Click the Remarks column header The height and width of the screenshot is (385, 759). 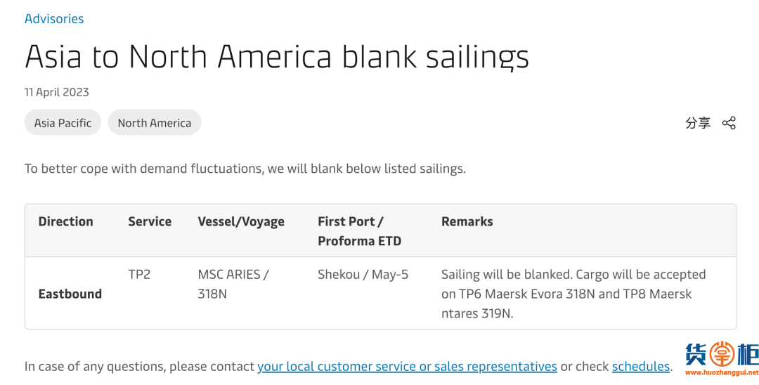click(x=467, y=221)
